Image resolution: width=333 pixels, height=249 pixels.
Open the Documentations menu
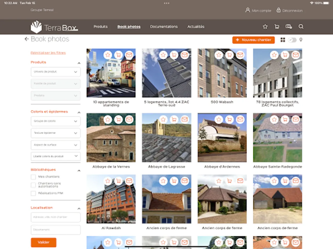[x=164, y=27]
